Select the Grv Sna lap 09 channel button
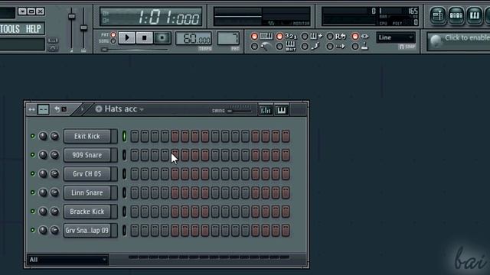 pos(87,231)
